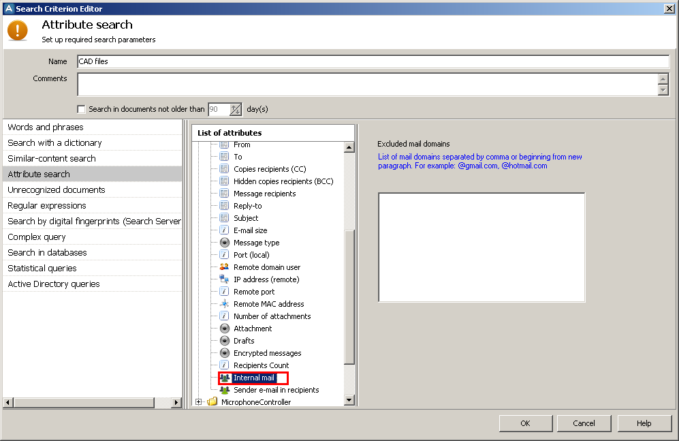679x441 pixels.
Task: Click the Internal mail users icon
Action: pos(224,378)
